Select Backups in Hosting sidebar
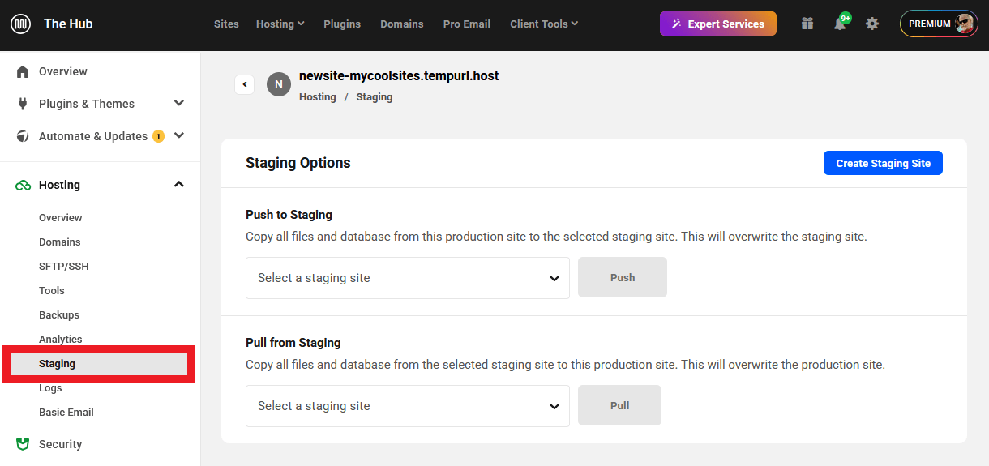The height and width of the screenshot is (466, 989). (x=59, y=314)
